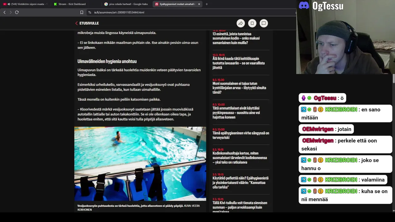This screenshot has height=222, width=395.
Task: Open article 'Käytätkö peflettiä näin?'
Action: click(x=240, y=183)
